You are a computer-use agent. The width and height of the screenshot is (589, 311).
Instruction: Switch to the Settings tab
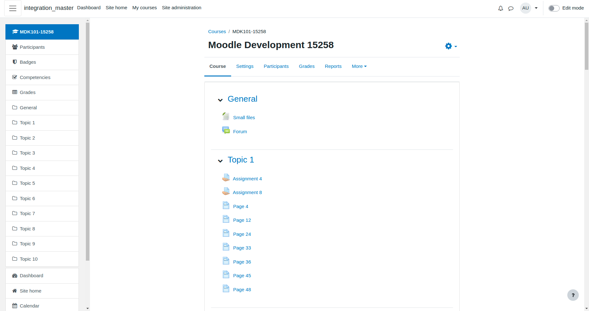click(245, 66)
